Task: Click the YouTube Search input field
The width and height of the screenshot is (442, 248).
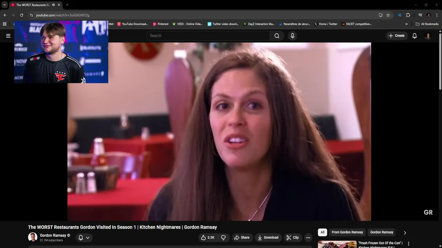Action: (x=208, y=36)
